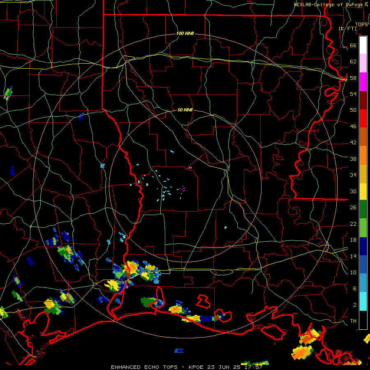
Task: Pick the cyan 10 kft legend swatch
Action: (x=363, y=301)
